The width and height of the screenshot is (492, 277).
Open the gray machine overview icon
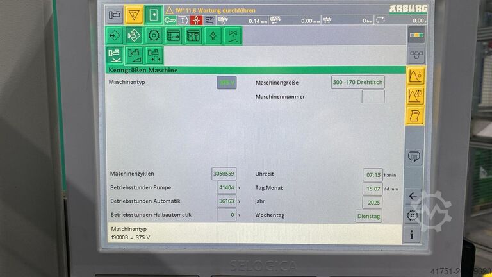click(114, 15)
